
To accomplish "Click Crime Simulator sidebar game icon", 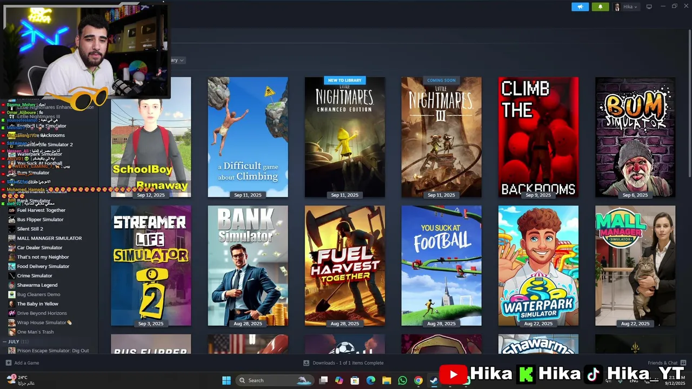I will [x=12, y=276].
